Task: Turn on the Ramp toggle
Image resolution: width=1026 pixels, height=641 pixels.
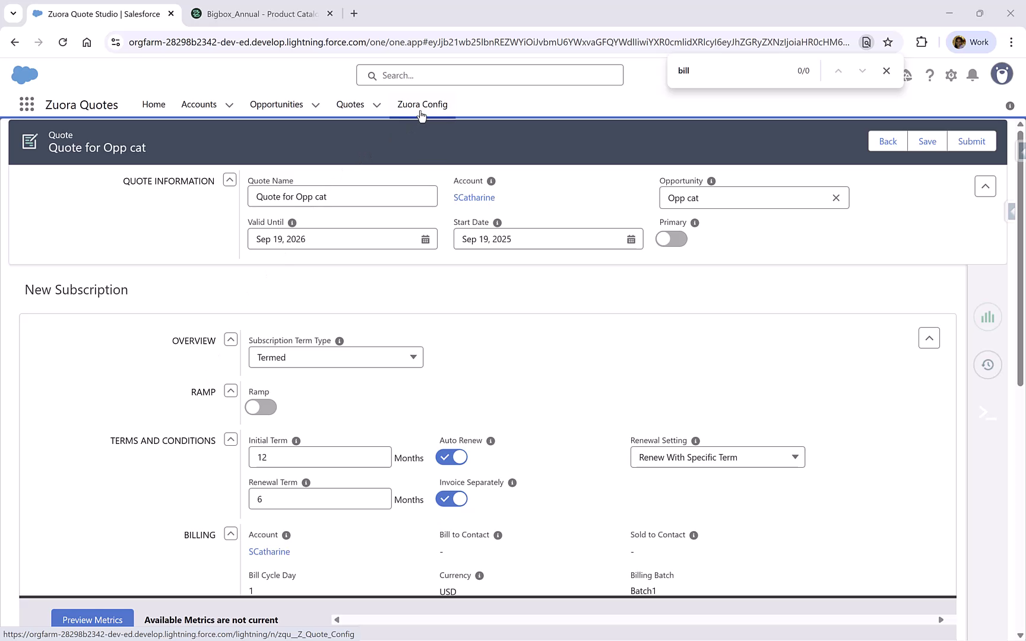Action: point(260,407)
